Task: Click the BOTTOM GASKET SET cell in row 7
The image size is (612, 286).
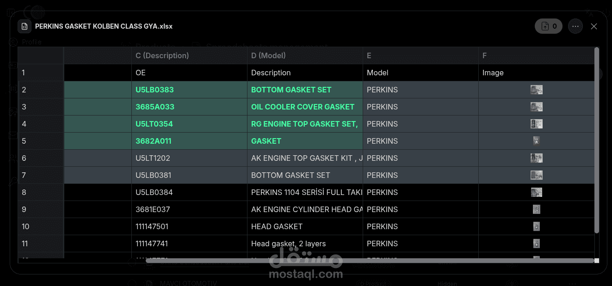Action: tap(305, 175)
